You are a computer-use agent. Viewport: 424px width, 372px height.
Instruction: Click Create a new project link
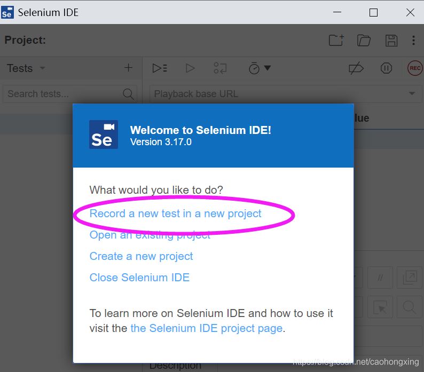pos(141,256)
